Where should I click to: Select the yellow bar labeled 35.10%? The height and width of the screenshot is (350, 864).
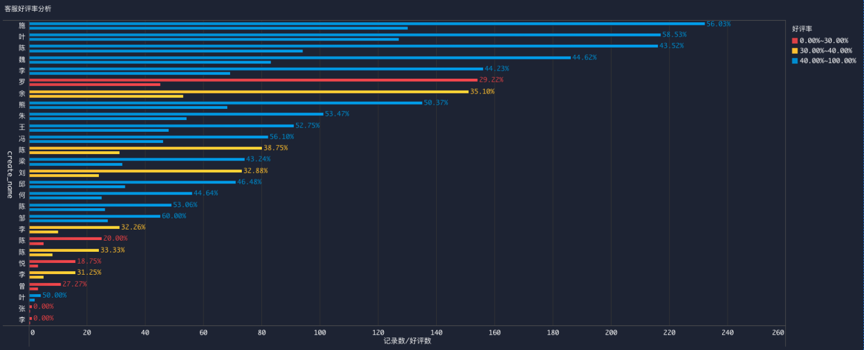[248, 91]
